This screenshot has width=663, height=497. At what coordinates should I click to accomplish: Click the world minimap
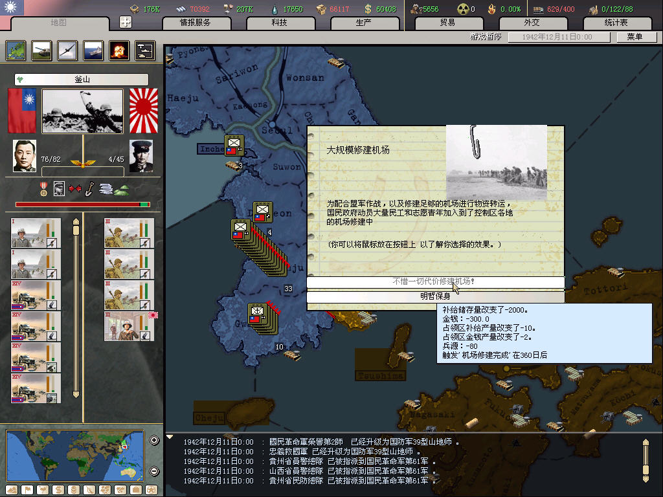pyautogui.click(x=75, y=456)
